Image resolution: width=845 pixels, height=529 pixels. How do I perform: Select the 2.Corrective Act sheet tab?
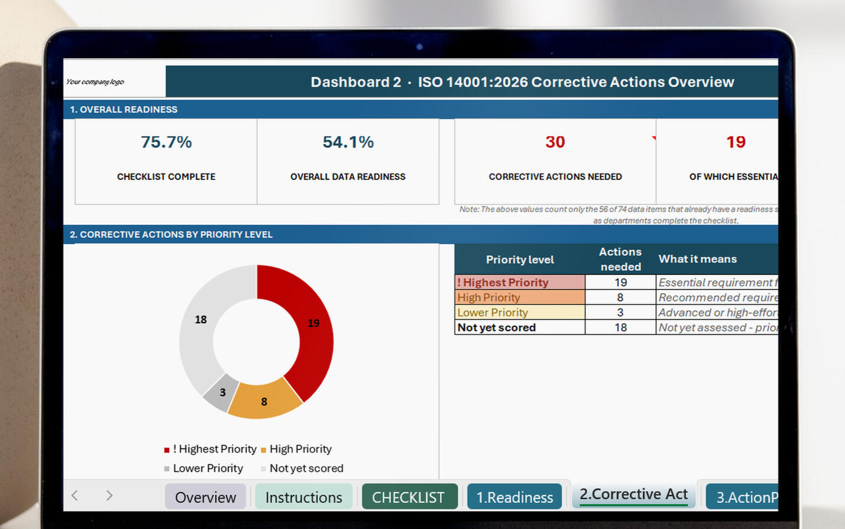click(x=634, y=494)
